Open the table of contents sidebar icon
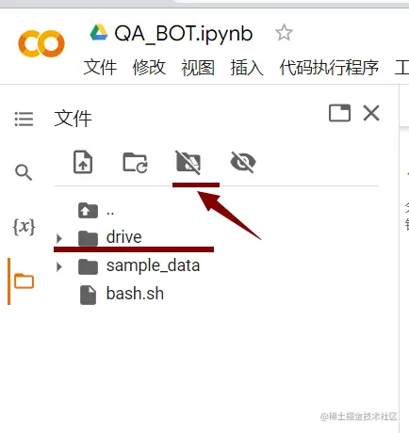Viewport: 409px width, 433px height. [x=24, y=119]
